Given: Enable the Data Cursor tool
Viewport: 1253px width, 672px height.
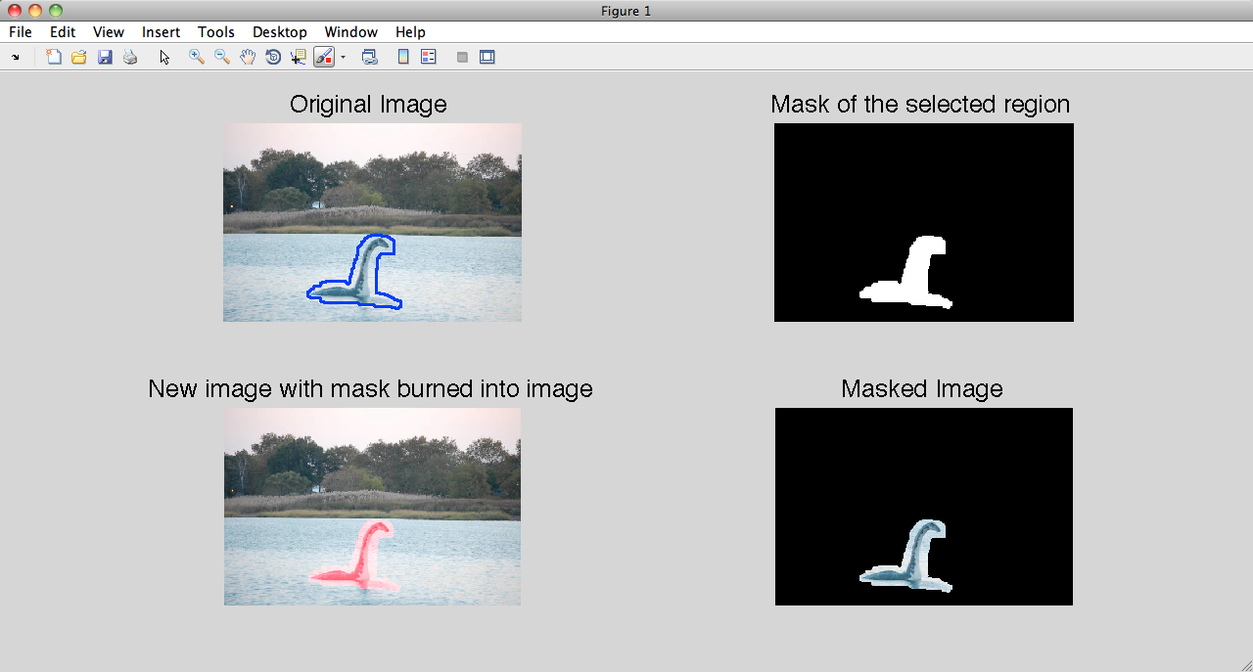Looking at the screenshot, I should click(x=299, y=58).
